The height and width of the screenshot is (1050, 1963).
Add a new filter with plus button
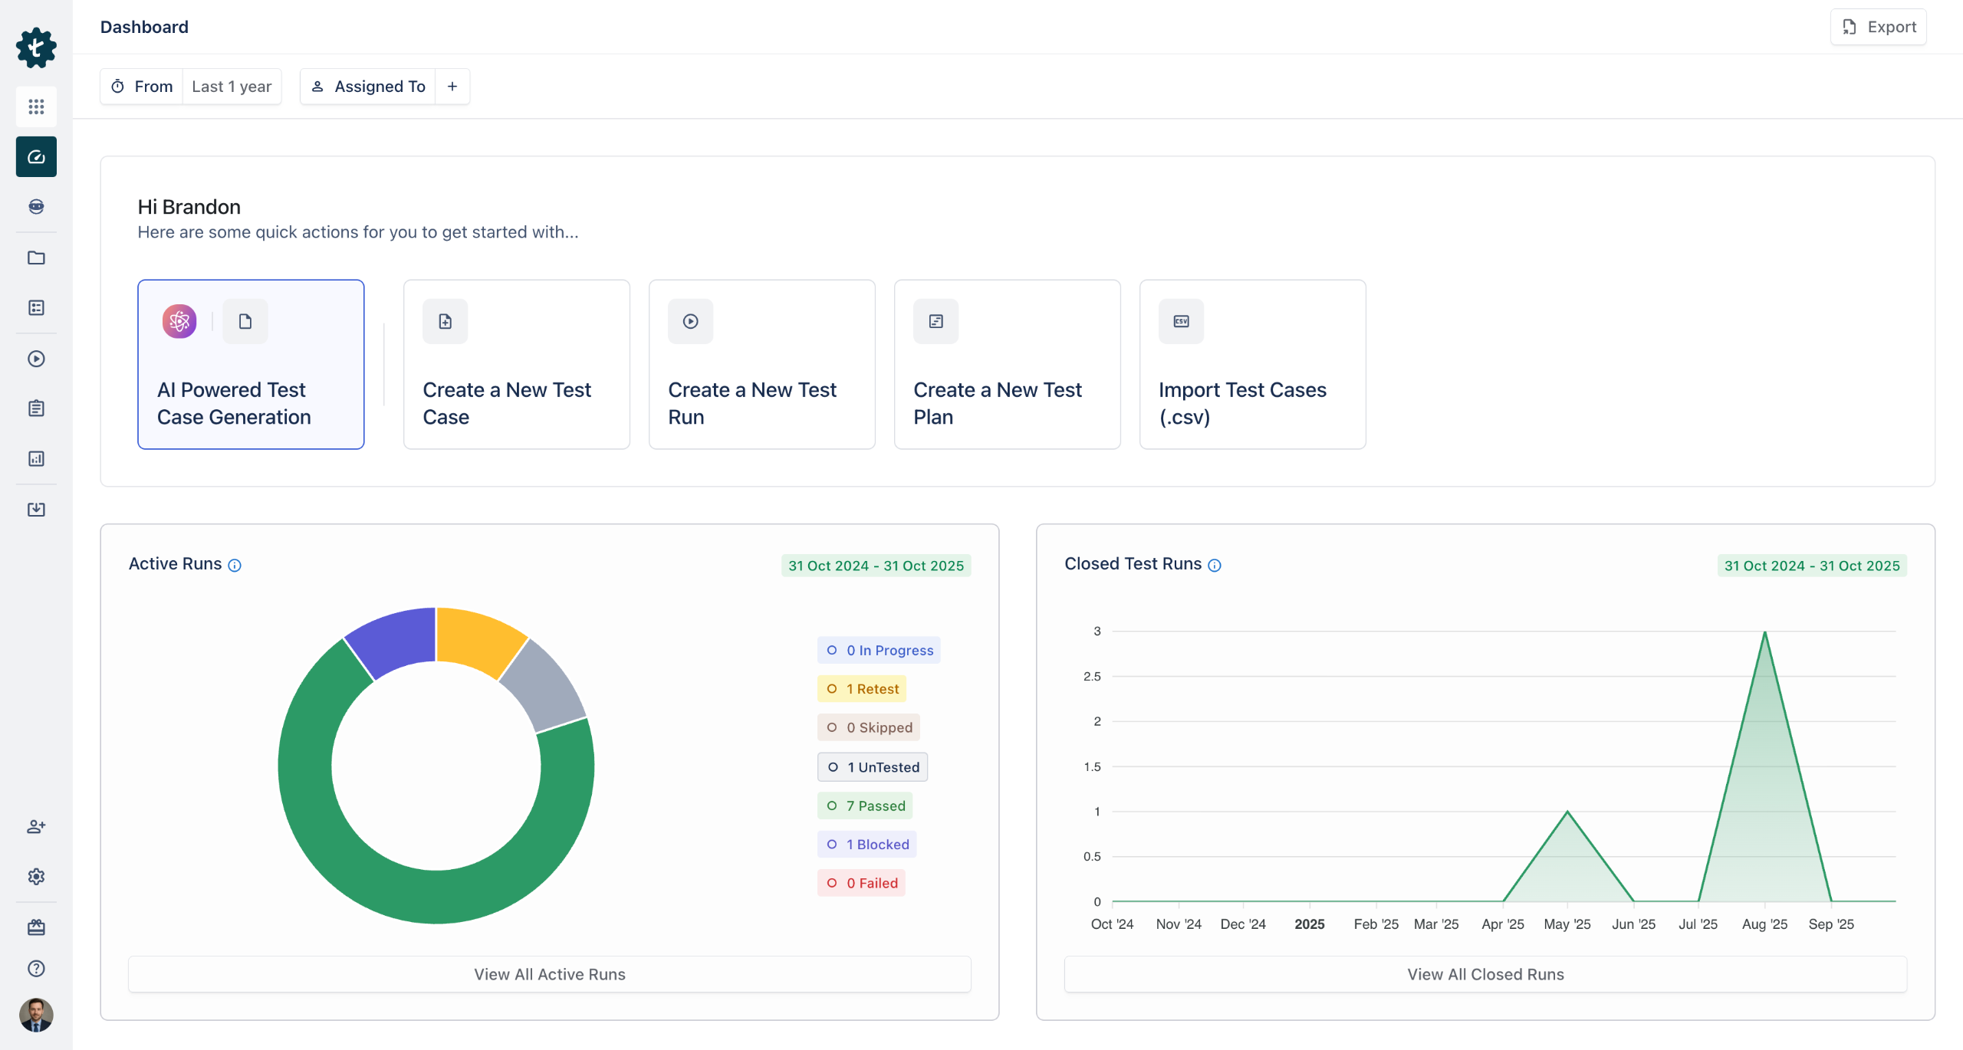coord(452,87)
